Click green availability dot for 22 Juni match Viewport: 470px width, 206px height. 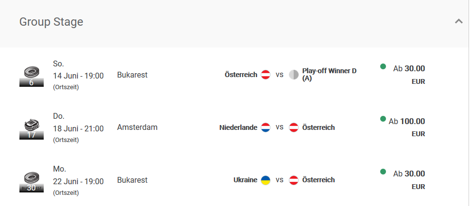pyautogui.click(x=383, y=172)
